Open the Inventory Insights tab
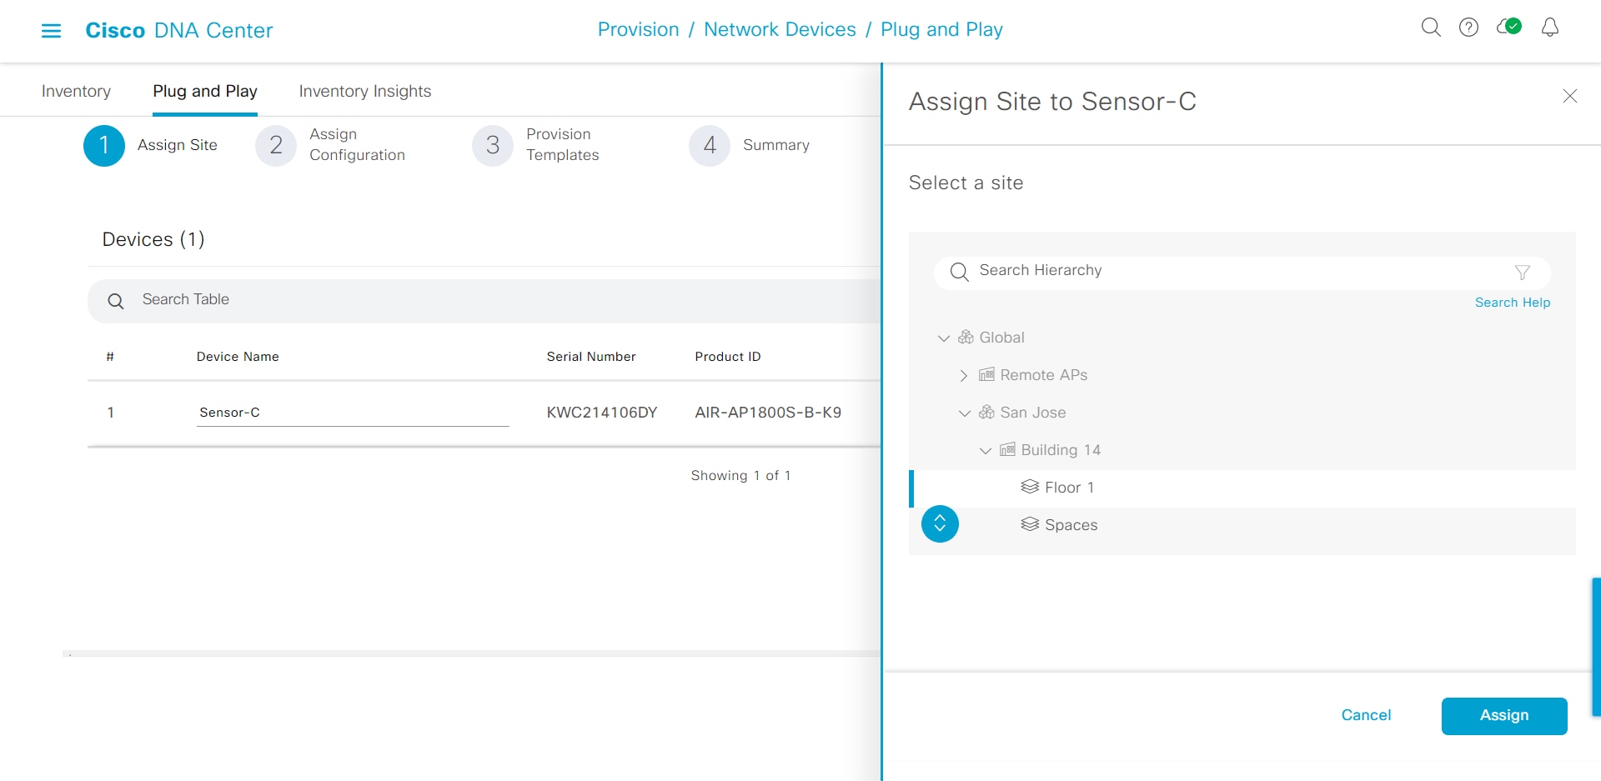1601x781 pixels. tap(365, 91)
